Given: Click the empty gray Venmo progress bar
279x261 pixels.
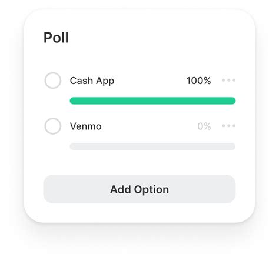Looking at the screenshot, I should click(x=152, y=146).
